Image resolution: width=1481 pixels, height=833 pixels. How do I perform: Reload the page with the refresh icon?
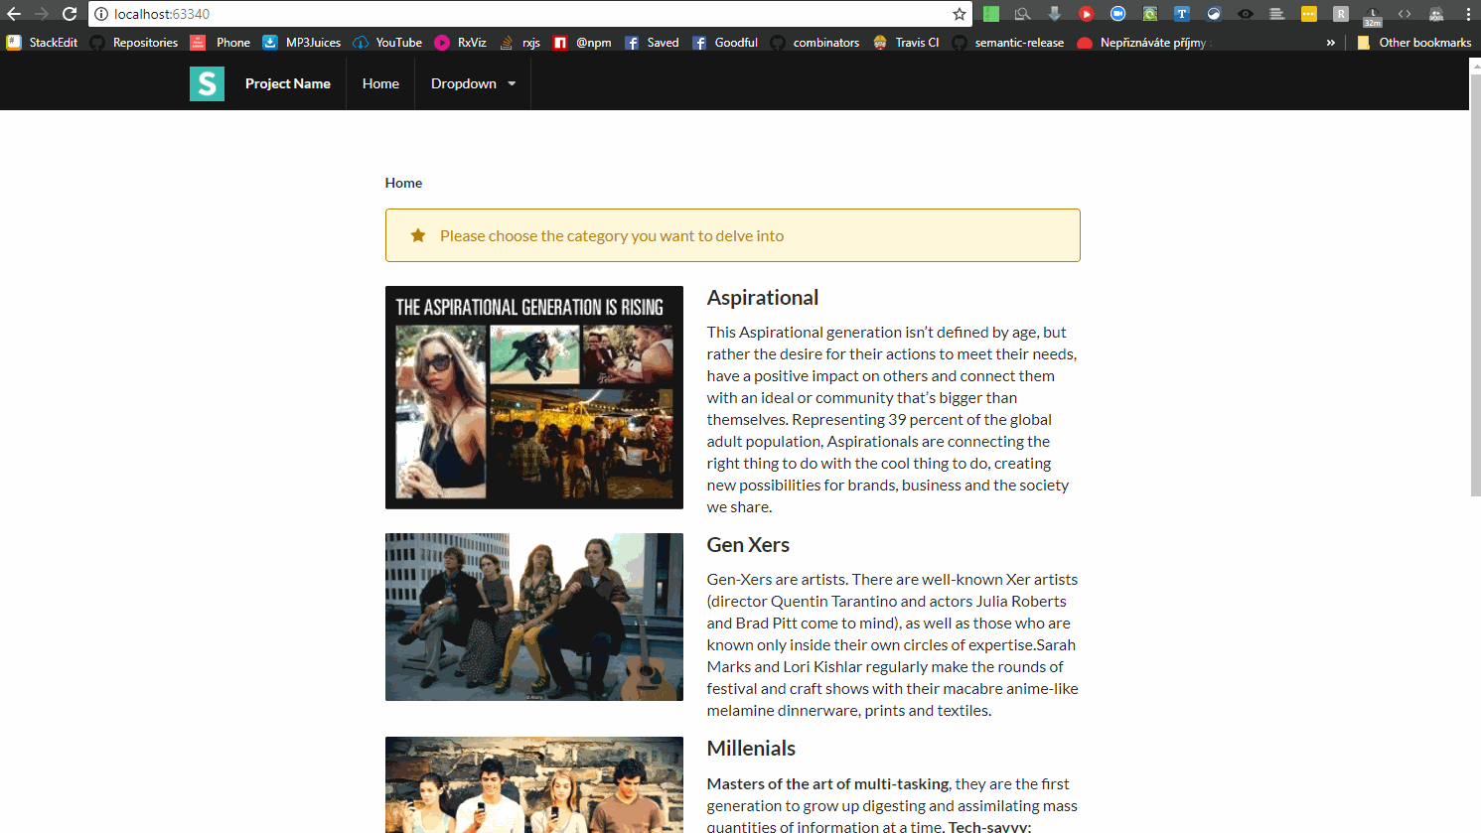pyautogui.click(x=70, y=14)
